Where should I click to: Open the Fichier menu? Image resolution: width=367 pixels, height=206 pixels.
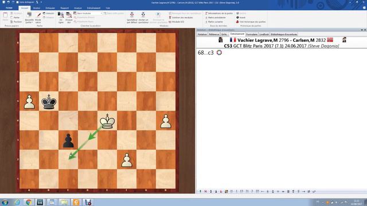click(9, 8)
